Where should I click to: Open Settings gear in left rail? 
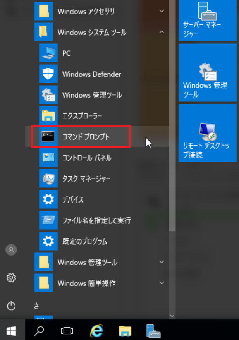click(11, 278)
